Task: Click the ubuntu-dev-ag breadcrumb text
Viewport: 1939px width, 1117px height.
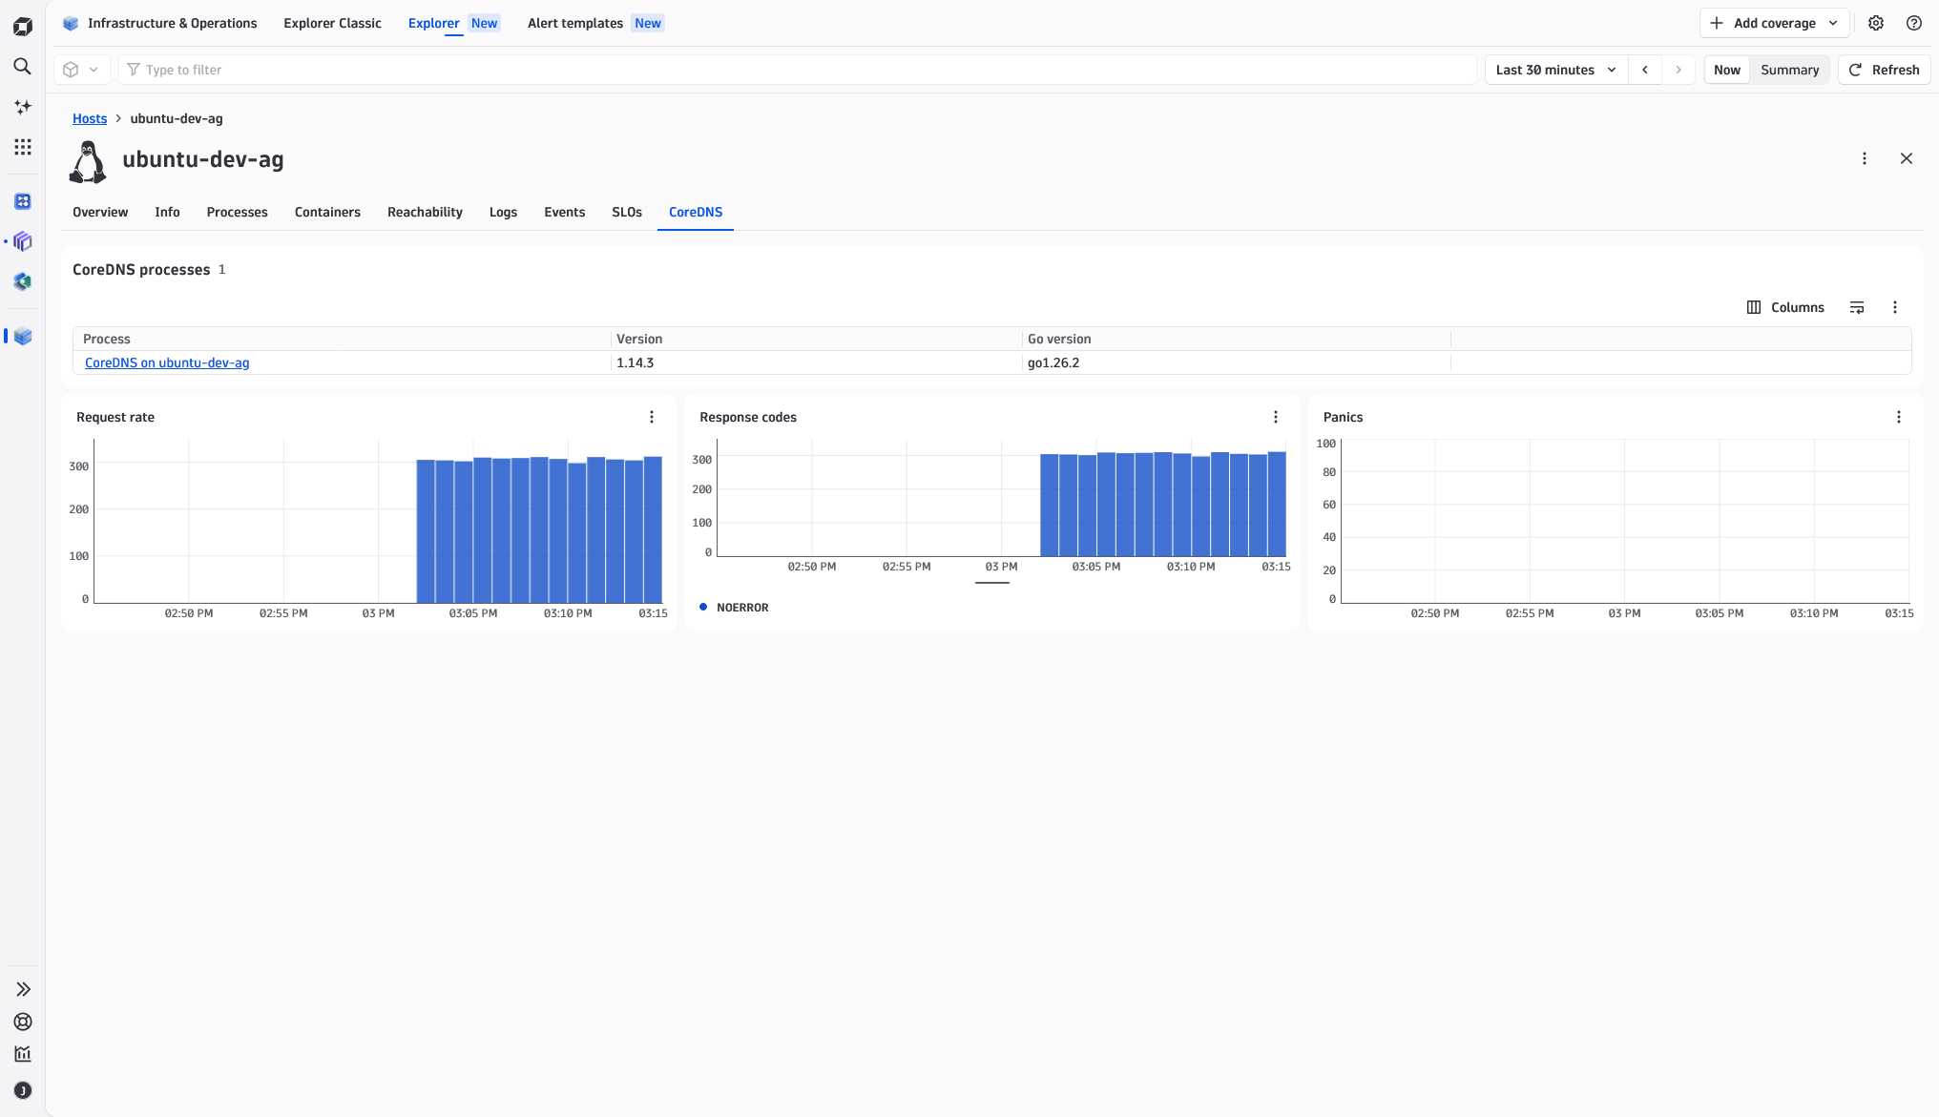Action: pyautogui.click(x=177, y=118)
